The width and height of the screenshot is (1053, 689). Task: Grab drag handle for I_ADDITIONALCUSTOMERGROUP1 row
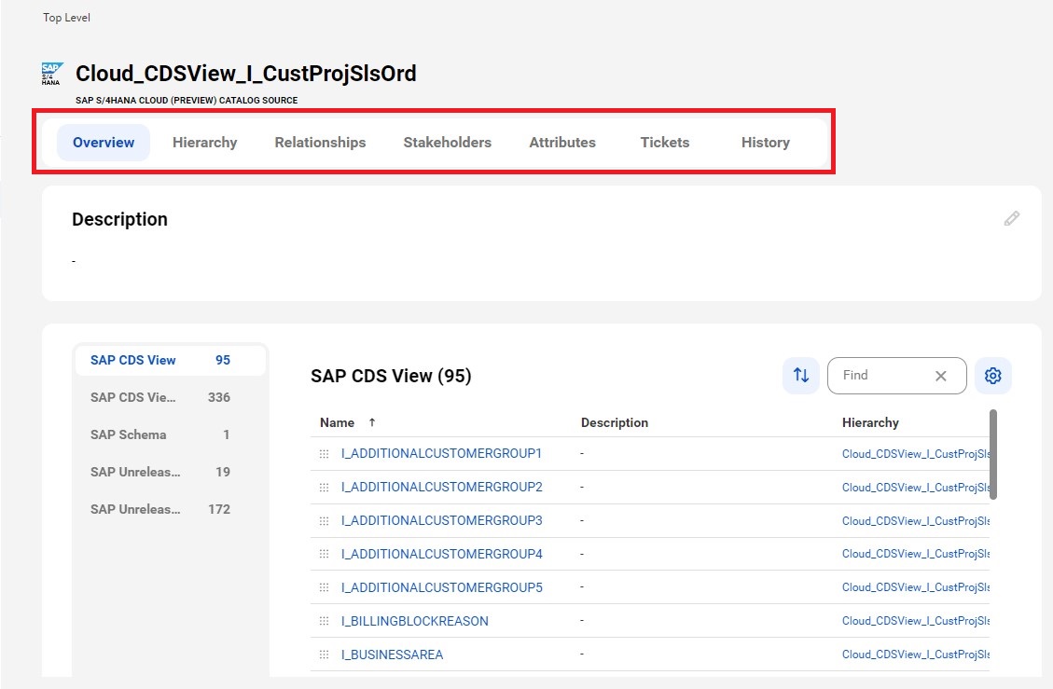(324, 454)
